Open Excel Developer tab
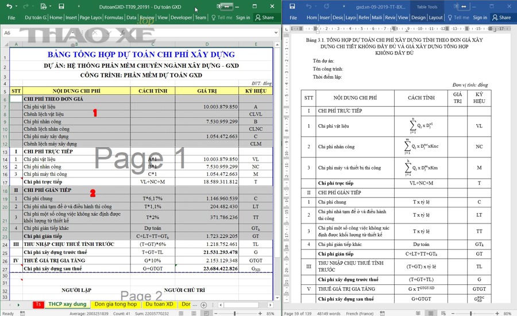The height and width of the screenshot is (316, 517). (x=182, y=17)
